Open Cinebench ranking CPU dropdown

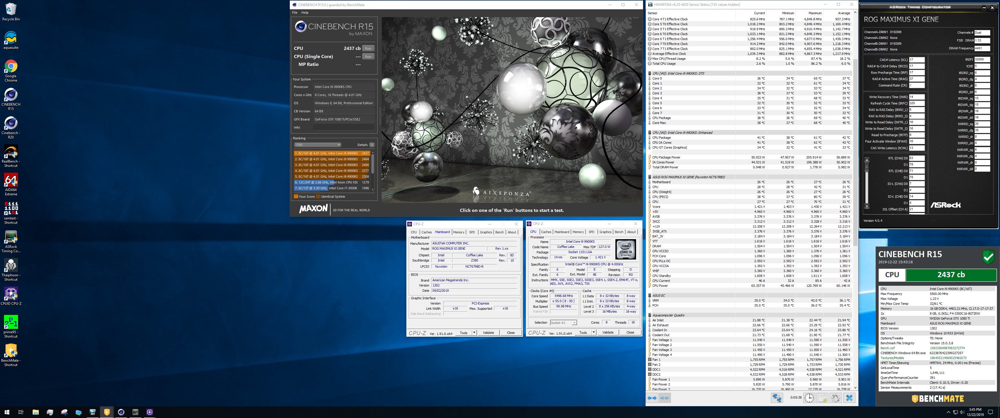317,145
